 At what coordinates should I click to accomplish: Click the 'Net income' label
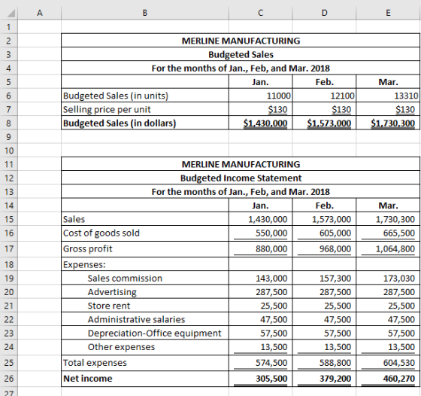pyautogui.click(x=87, y=379)
